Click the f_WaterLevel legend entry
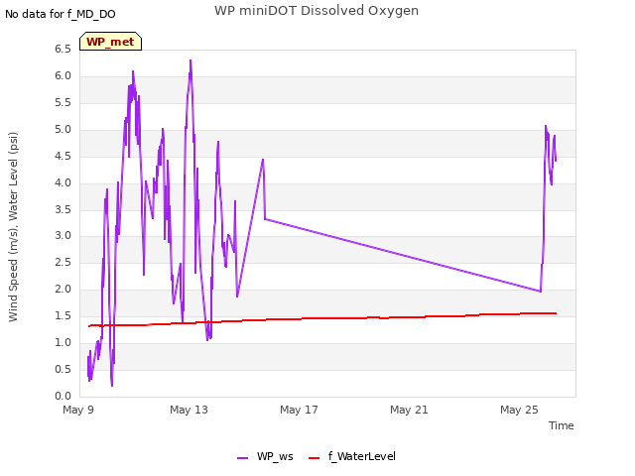 (352, 456)
